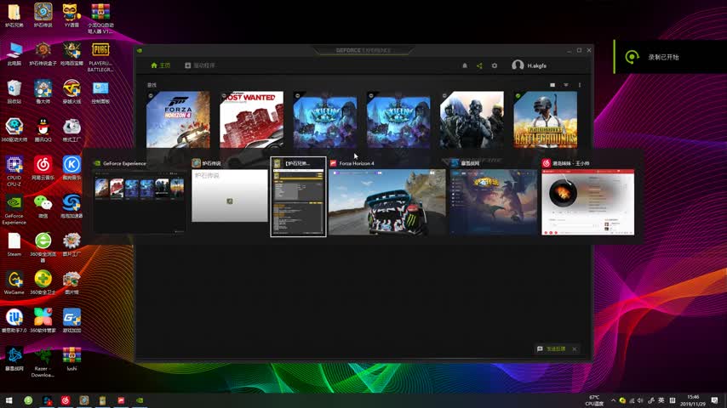Toggle the 英 input method indicator
The width and height of the screenshot is (727, 408).
(x=661, y=400)
